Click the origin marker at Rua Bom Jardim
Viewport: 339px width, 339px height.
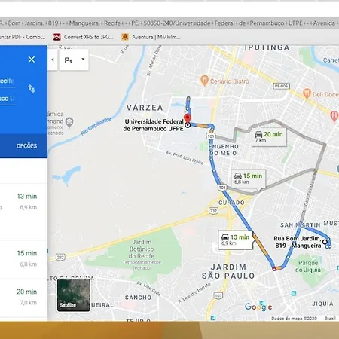pyautogui.click(x=325, y=242)
